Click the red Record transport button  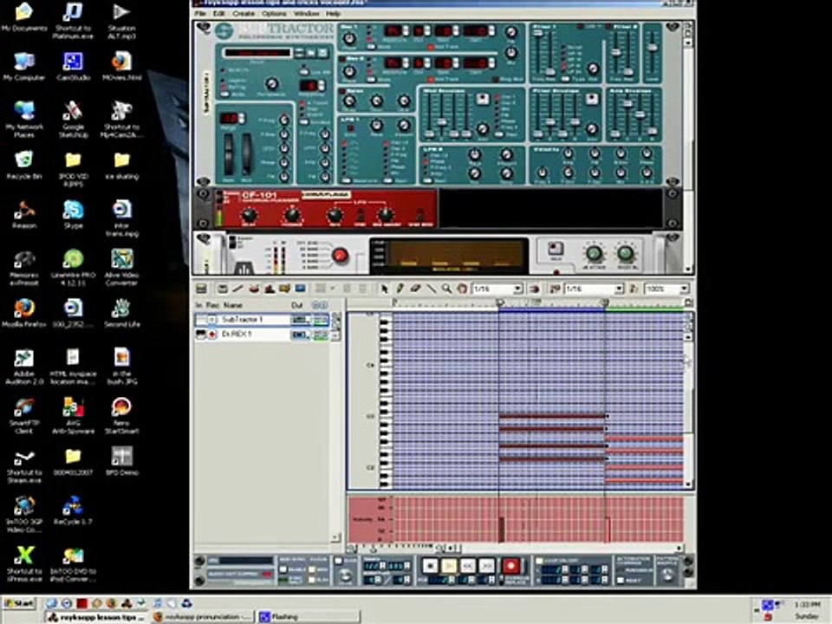click(x=511, y=566)
